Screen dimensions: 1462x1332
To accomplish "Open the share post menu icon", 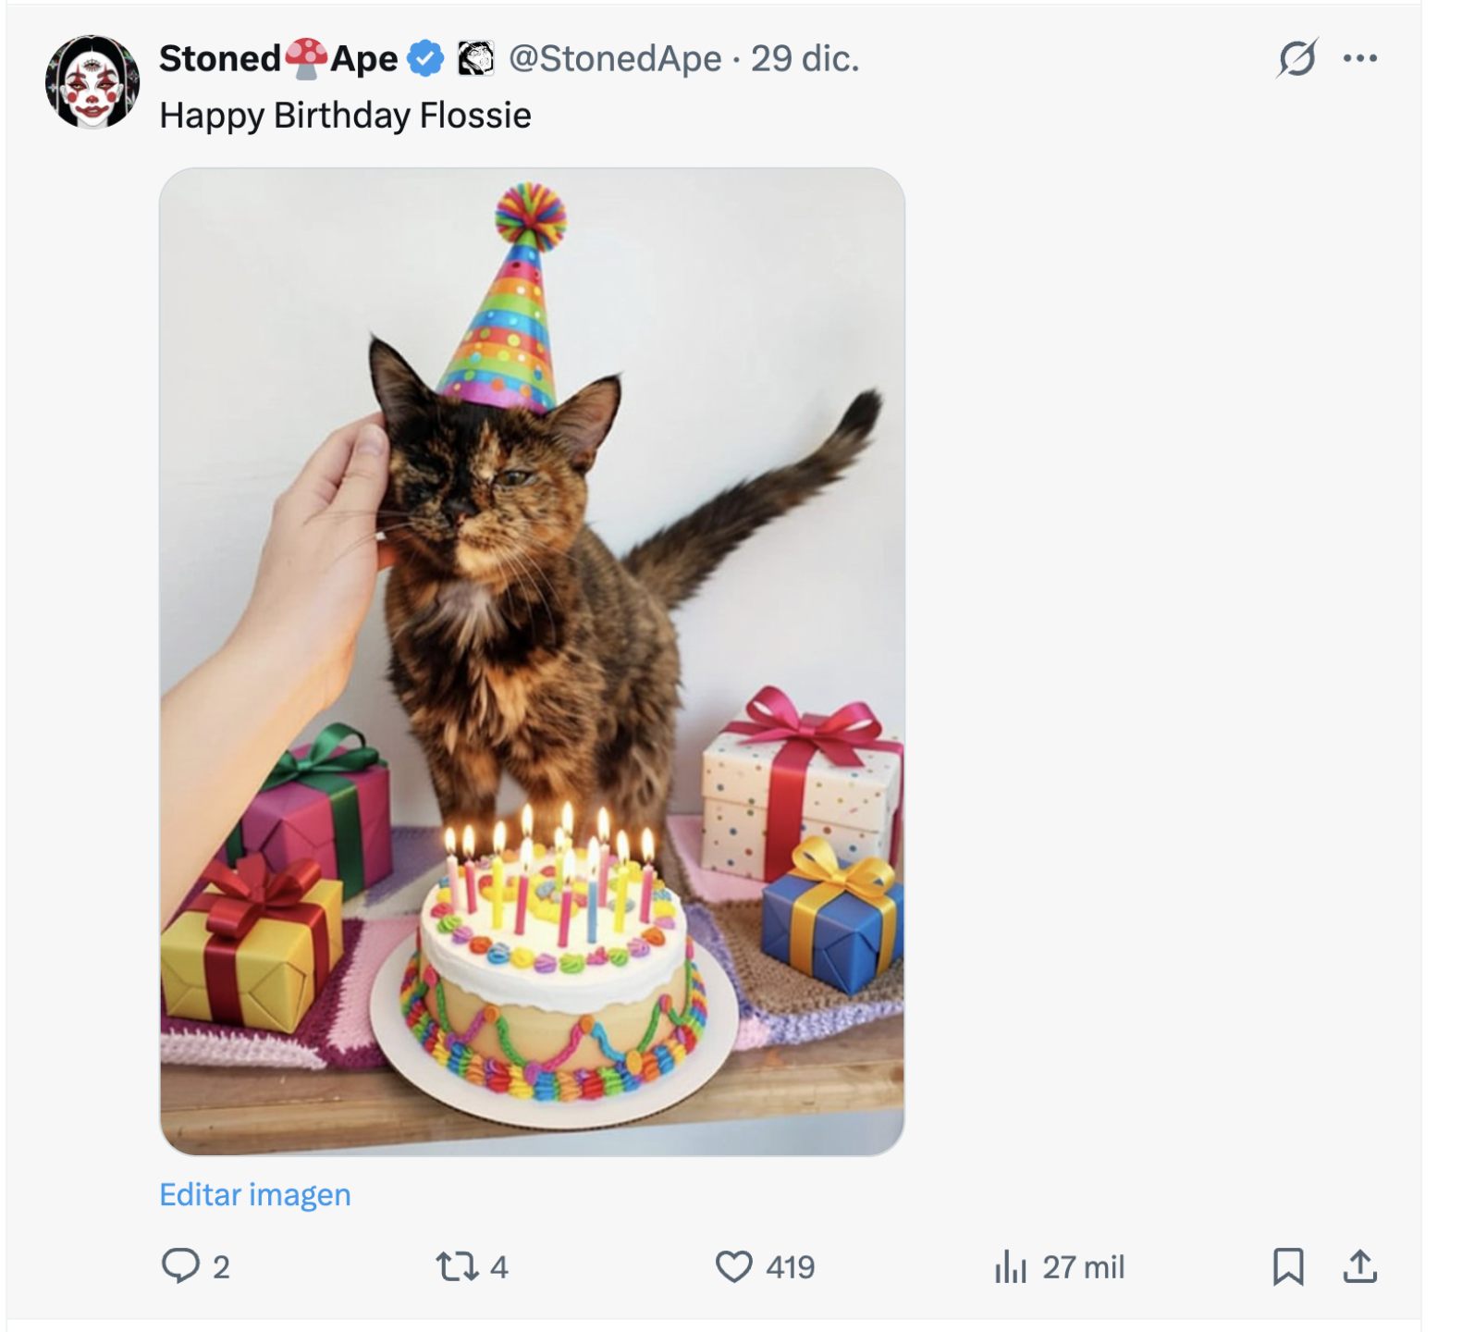I will [x=1359, y=1266].
